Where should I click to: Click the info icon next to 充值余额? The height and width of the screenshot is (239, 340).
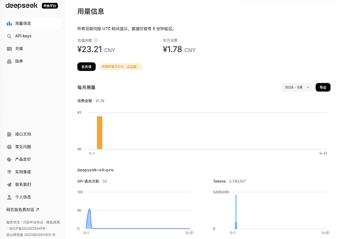96,40
